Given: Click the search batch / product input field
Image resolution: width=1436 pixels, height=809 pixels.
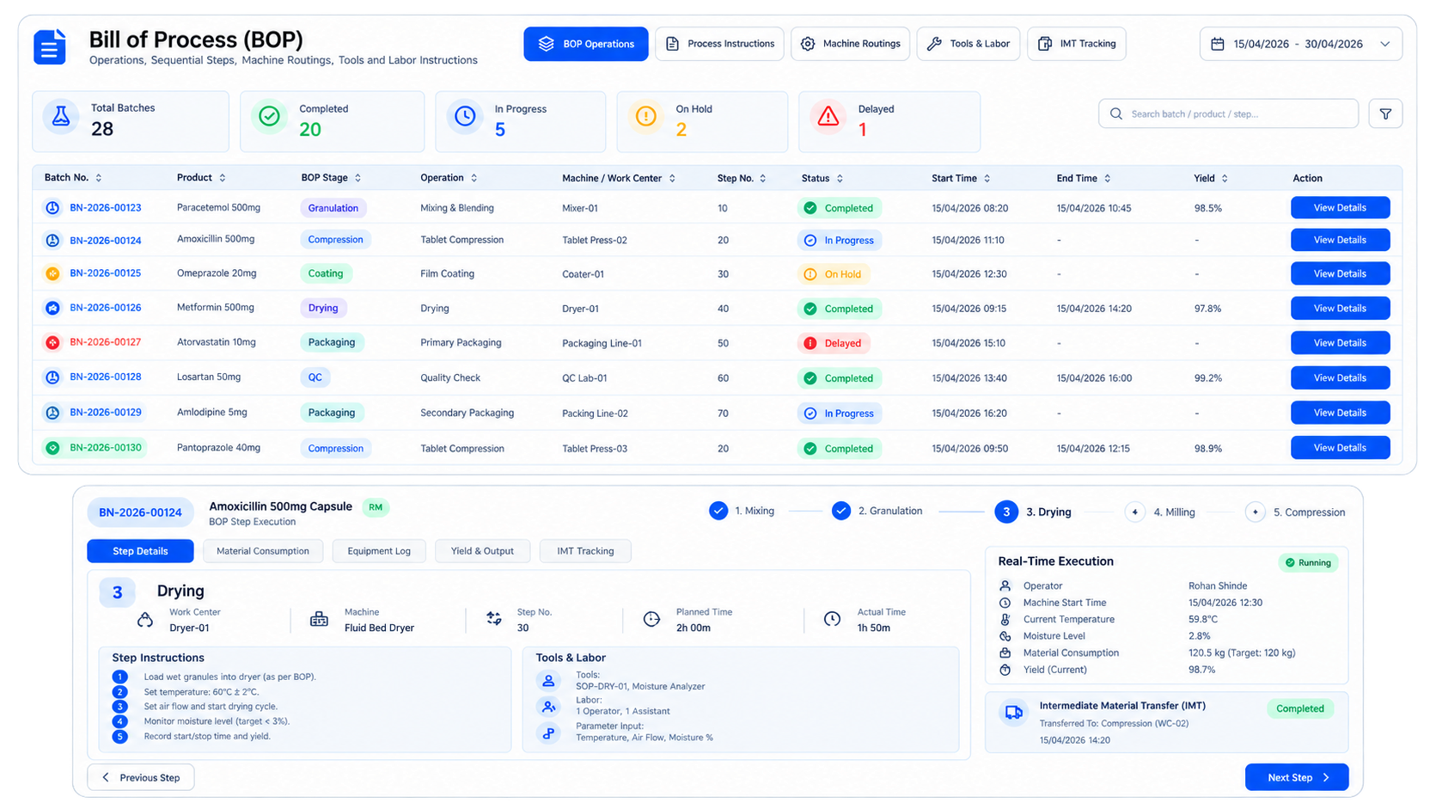Looking at the screenshot, I should [1228, 113].
